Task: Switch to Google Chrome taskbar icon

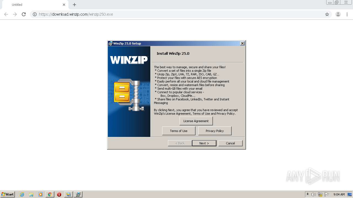Action: 50,194
